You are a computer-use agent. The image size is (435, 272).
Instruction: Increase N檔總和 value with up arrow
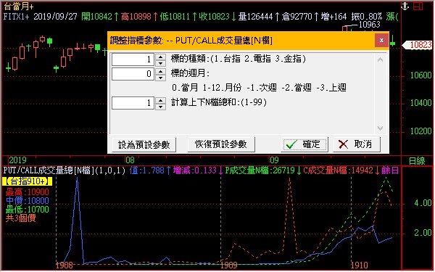coord(161,100)
